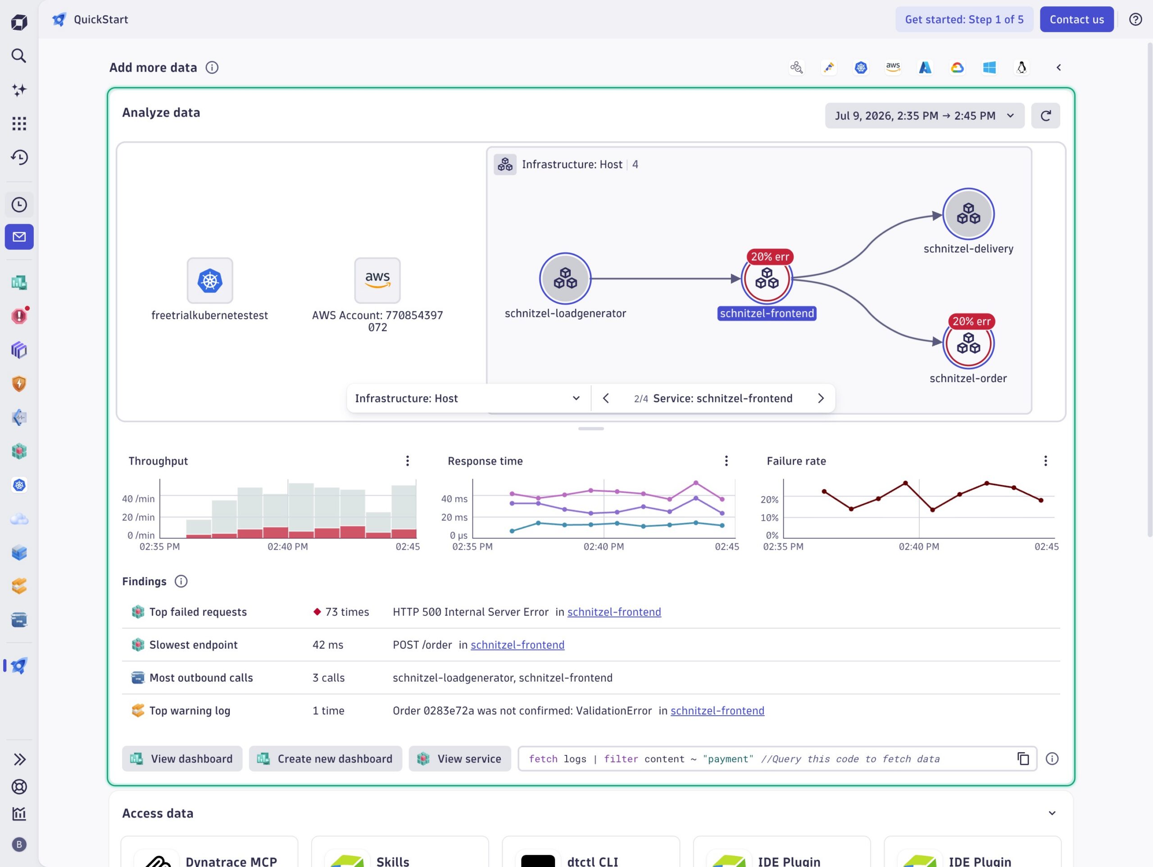Copy the fetch logs query code

(1023, 759)
